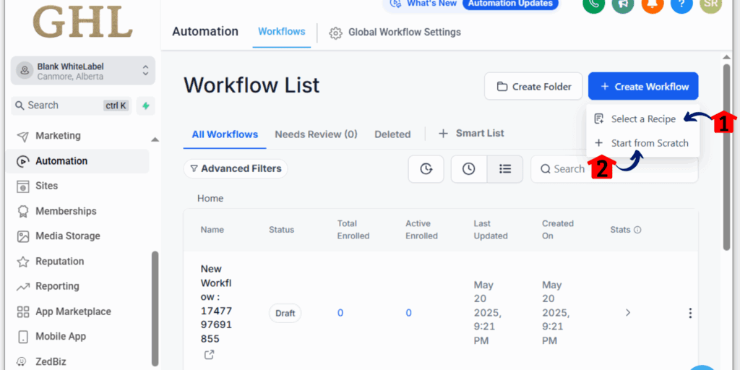Screen dimensions: 740x370
Task: Click the GHL logo
Action: coord(82,21)
